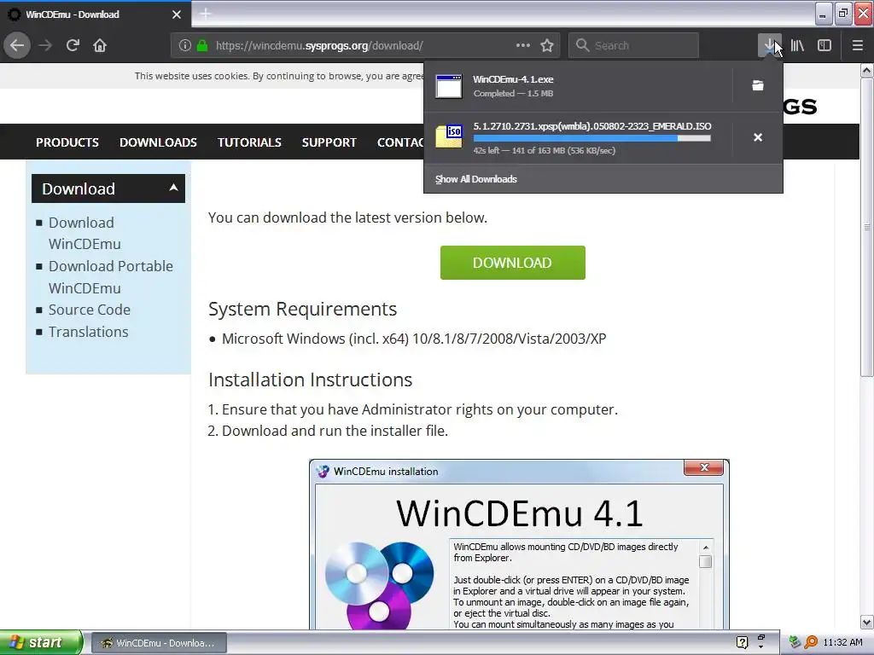Click the ISO download progress bar

pos(592,138)
